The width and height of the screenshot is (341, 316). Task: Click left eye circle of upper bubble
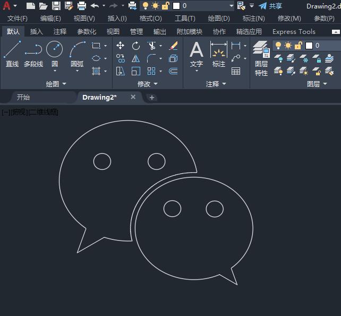pos(102,162)
